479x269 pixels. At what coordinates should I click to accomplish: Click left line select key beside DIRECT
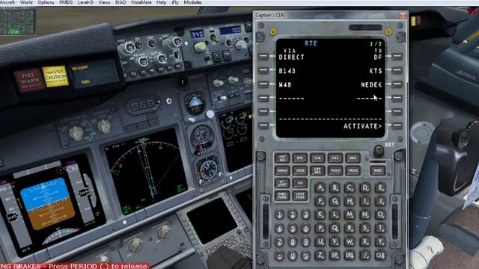tap(263, 57)
